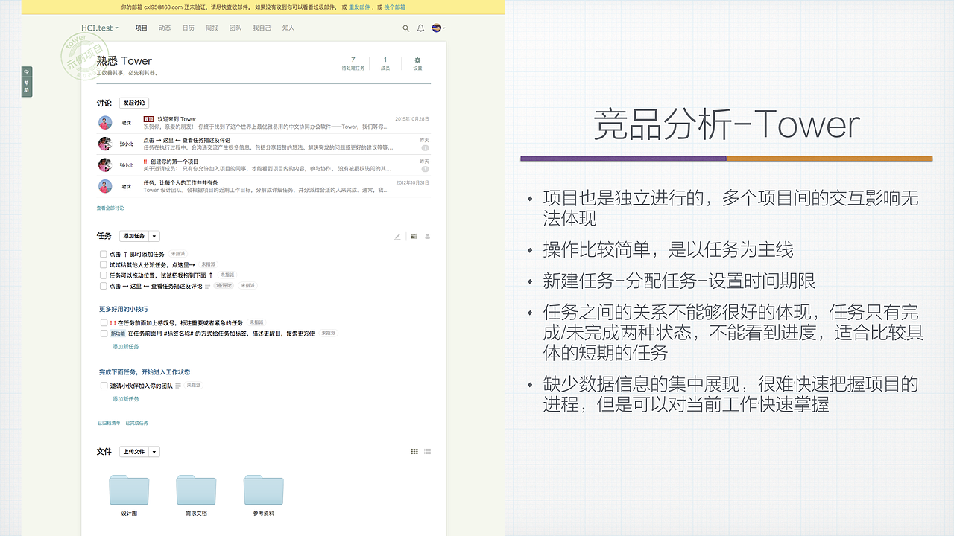Open the search magnifier in Tower header

click(x=406, y=28)
